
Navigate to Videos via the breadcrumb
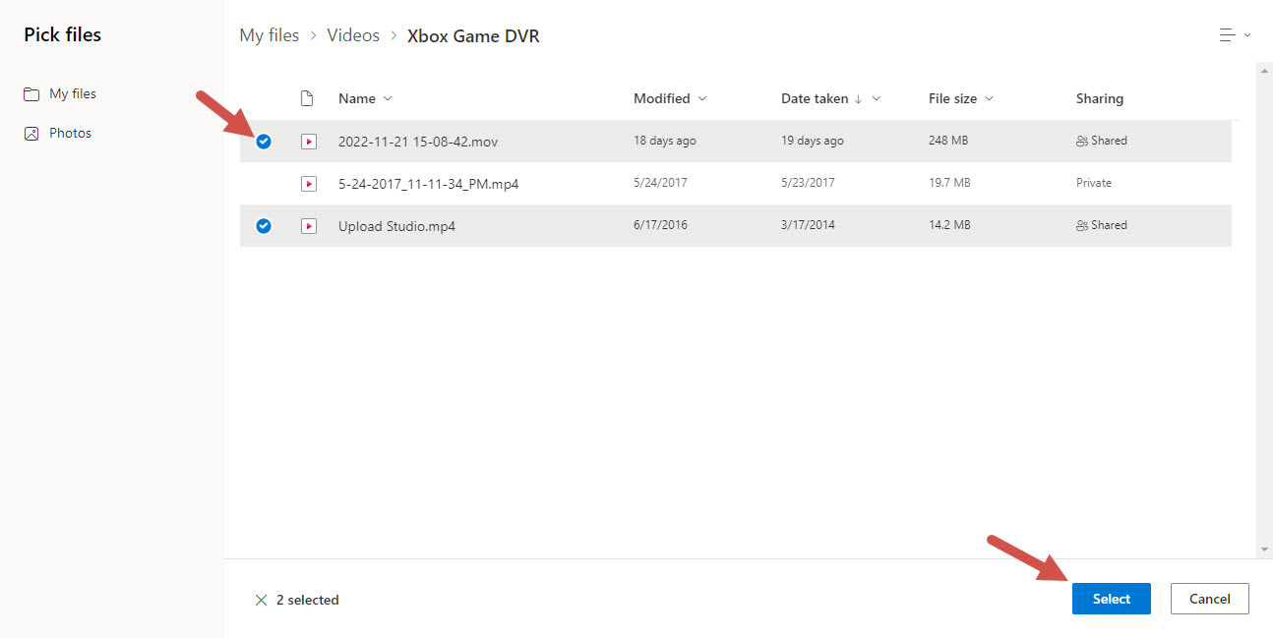353,34
